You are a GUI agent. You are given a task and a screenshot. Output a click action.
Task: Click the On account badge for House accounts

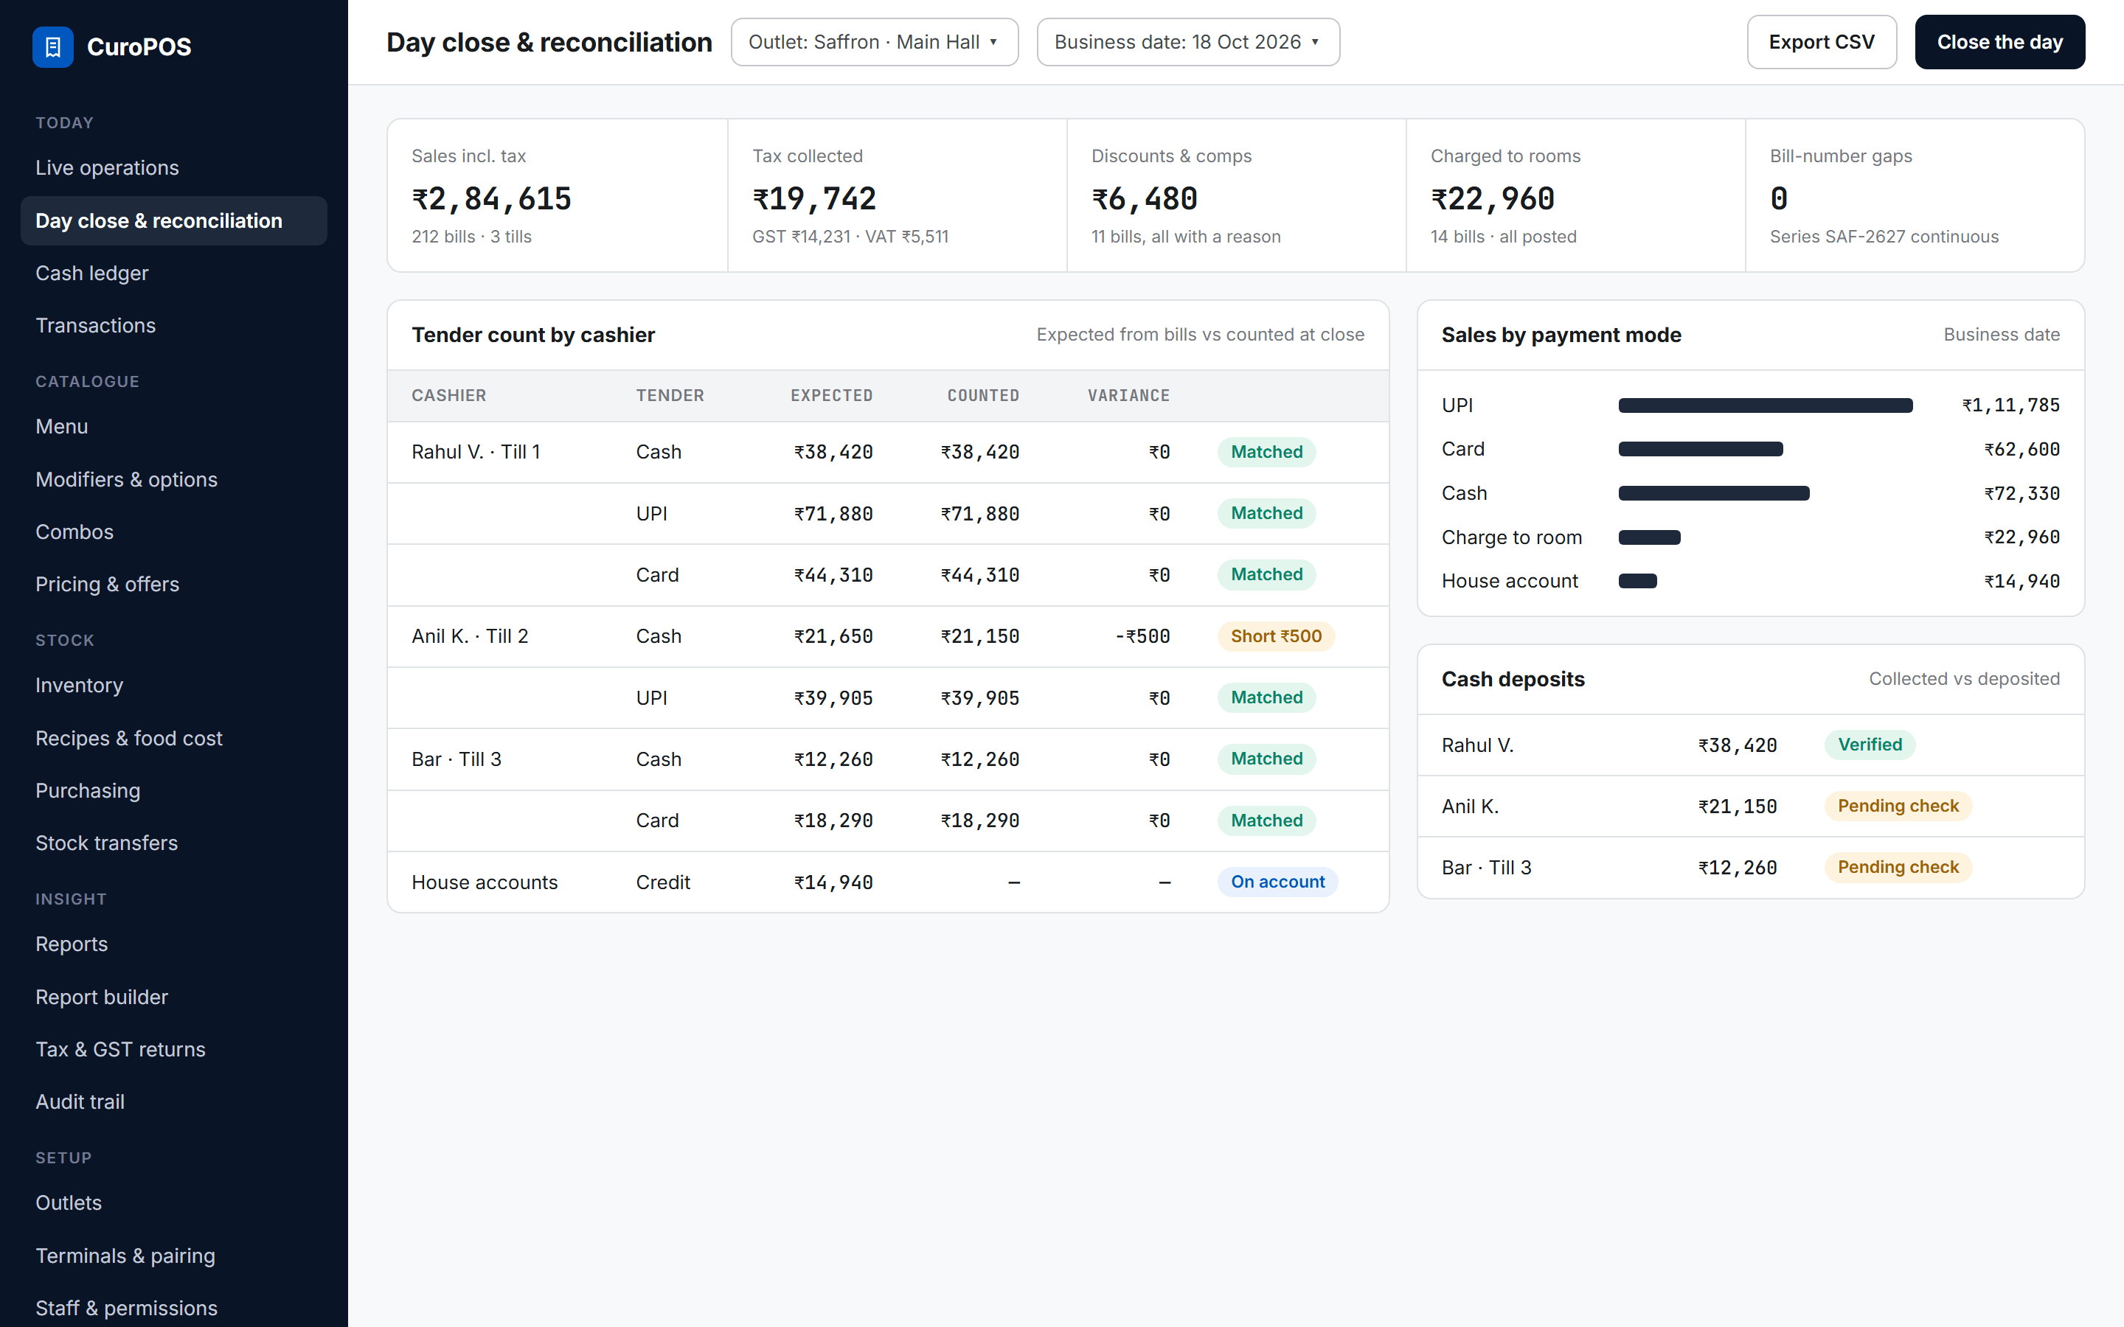pyautogui.click(x=1277, y=882)
